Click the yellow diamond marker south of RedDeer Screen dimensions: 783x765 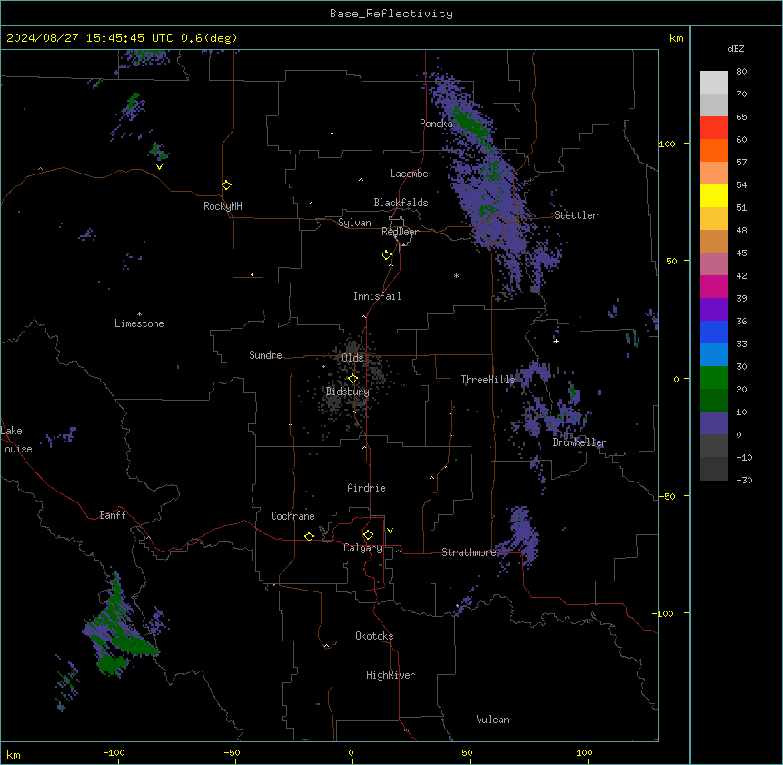coord(386,255)
